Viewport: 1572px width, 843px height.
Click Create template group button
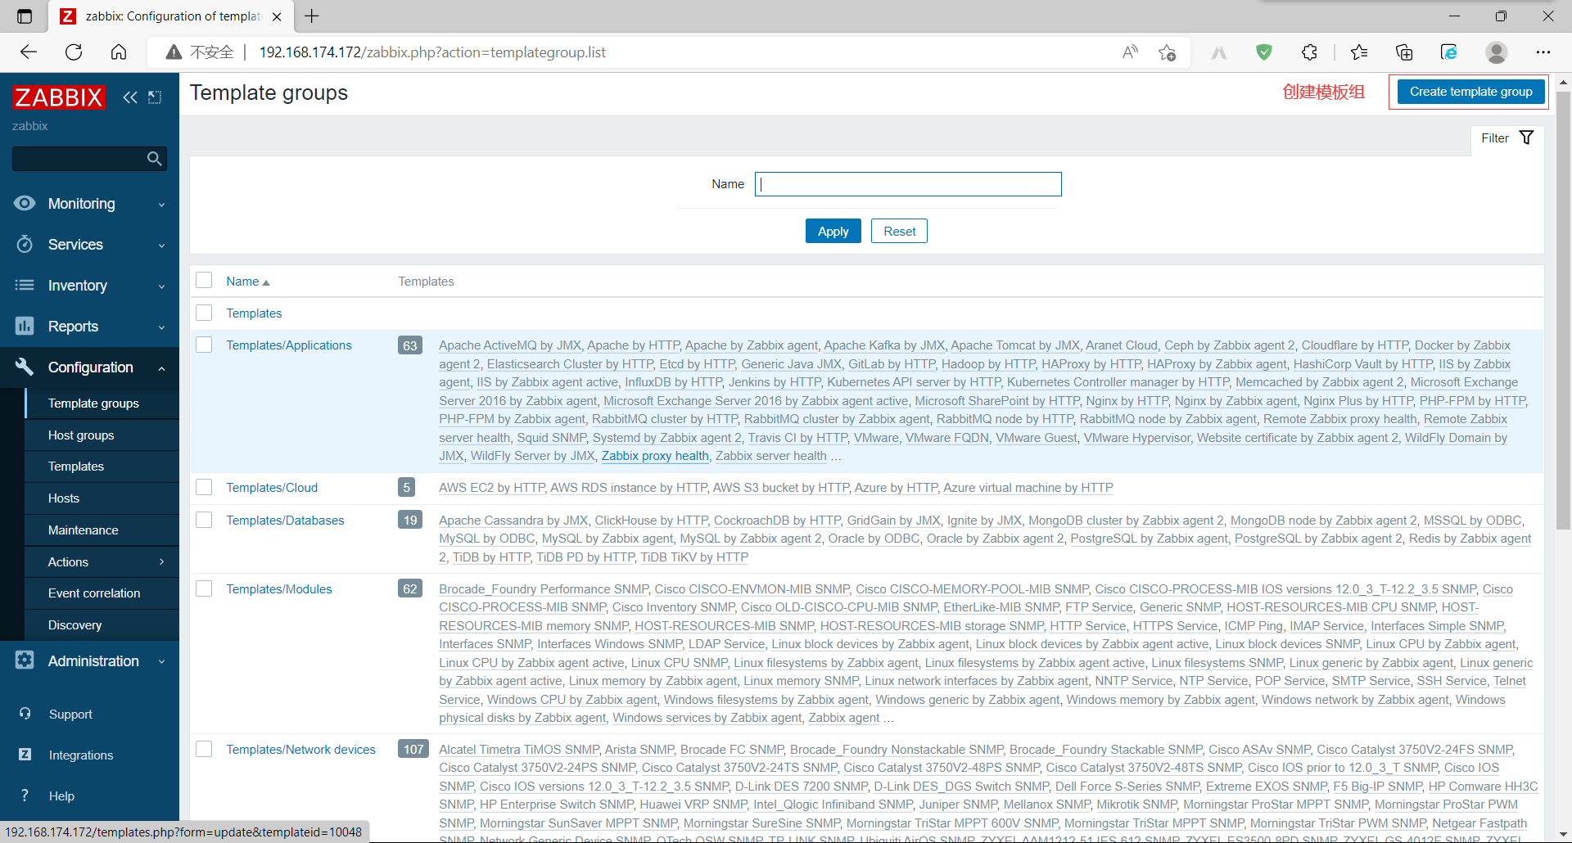coord(1470,92)
